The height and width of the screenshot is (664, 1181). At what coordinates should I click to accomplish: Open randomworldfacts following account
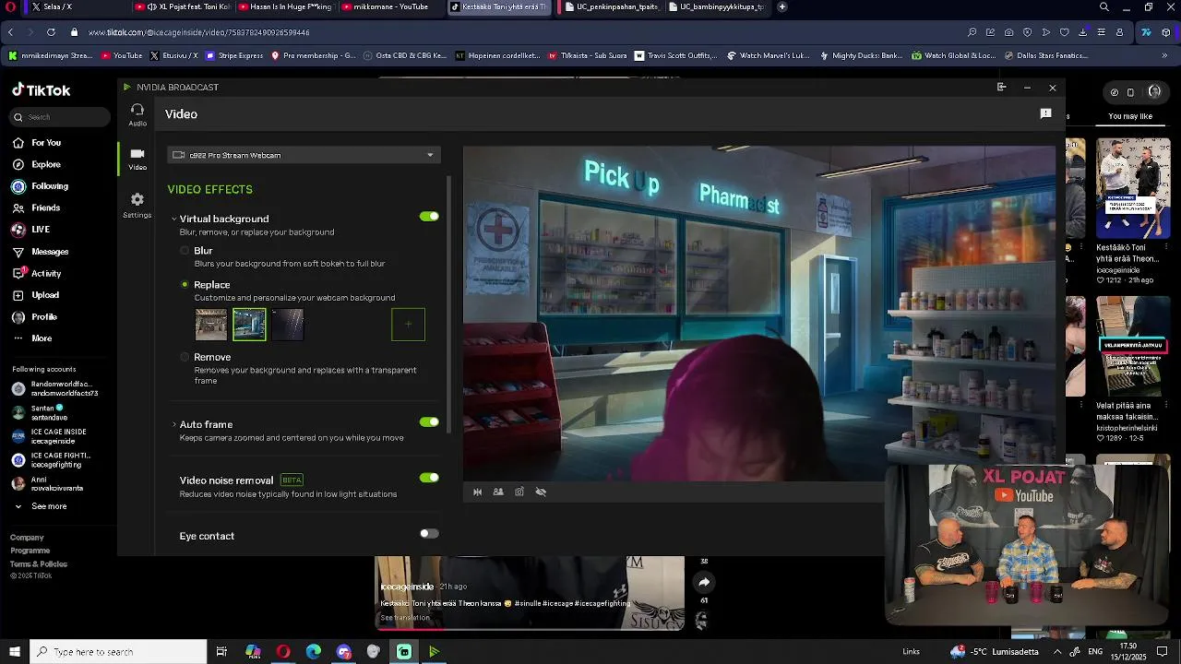[x=54, y=388]
